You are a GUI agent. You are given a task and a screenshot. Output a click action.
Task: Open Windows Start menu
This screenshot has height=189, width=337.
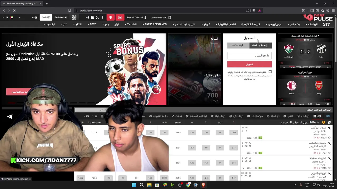click(x=134, y=185)
